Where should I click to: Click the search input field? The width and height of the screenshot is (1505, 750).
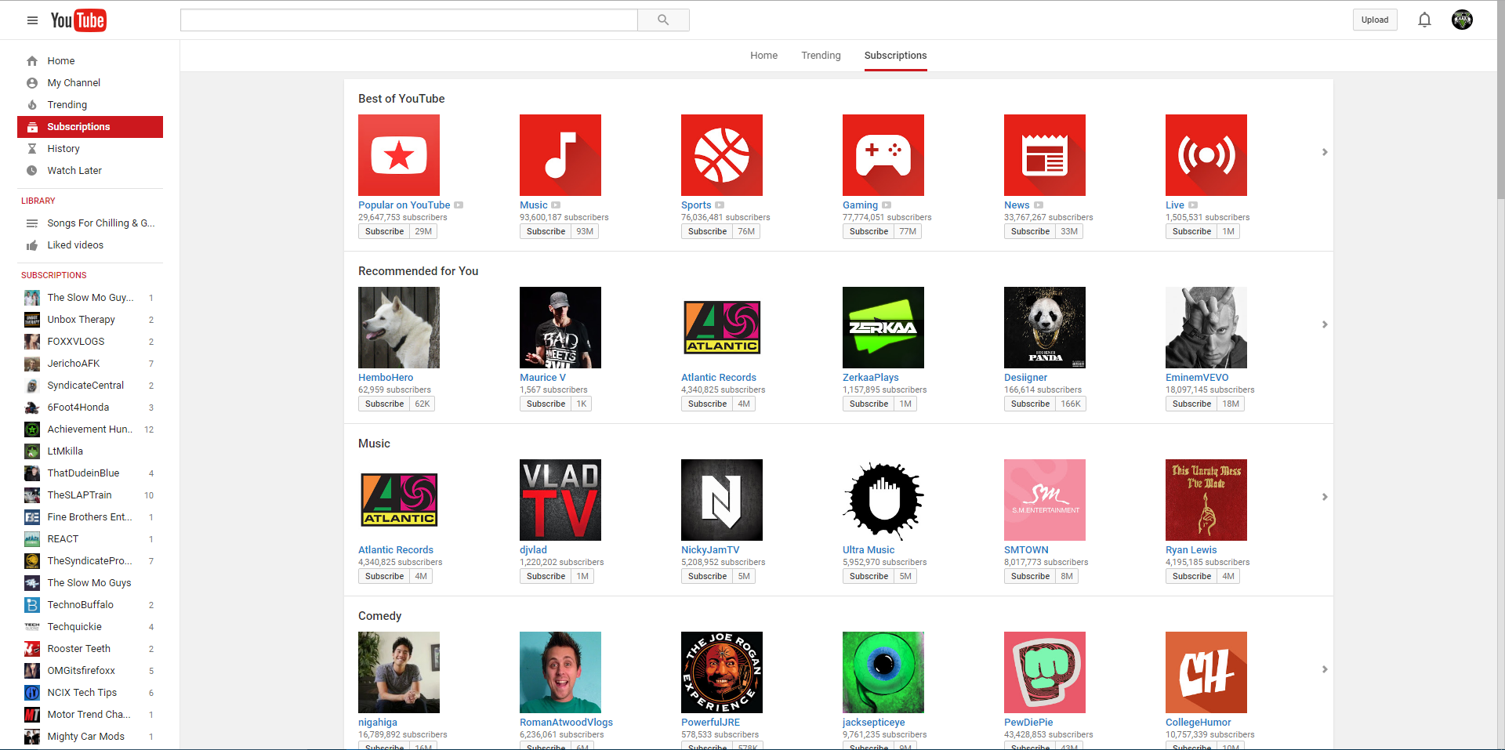pyautogui.click(x=409, y=20)
